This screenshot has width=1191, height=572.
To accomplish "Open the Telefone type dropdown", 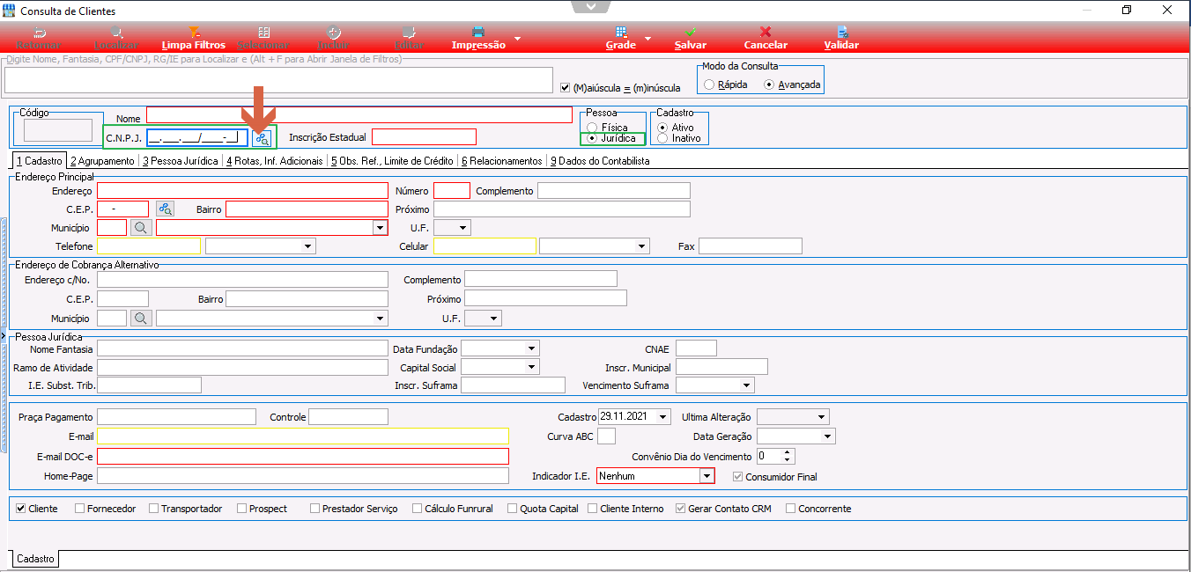I will [307, 246].
